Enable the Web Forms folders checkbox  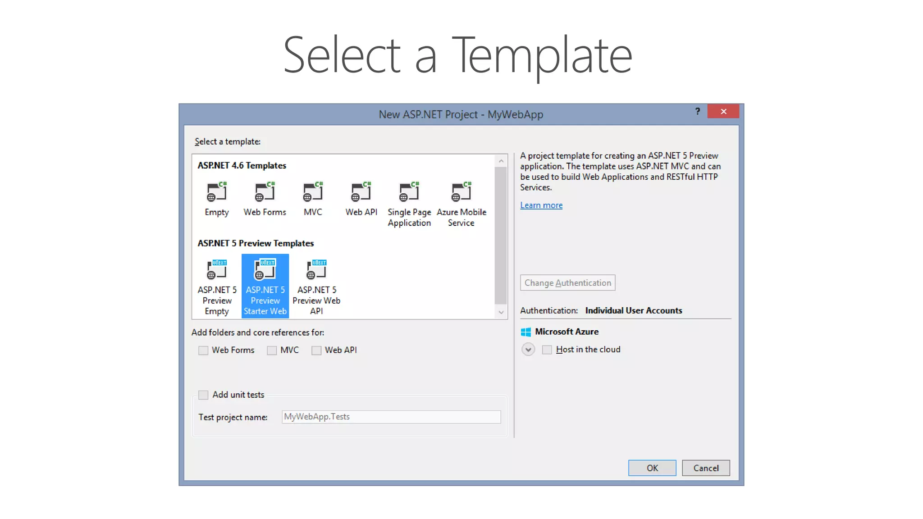[x=203, y=351]
